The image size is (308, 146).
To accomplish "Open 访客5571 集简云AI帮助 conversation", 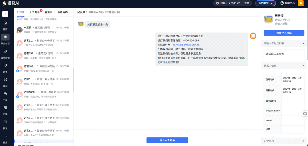I will (43, 56).
